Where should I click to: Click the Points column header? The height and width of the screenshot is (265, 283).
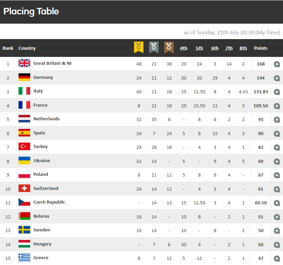pos(261,48)
